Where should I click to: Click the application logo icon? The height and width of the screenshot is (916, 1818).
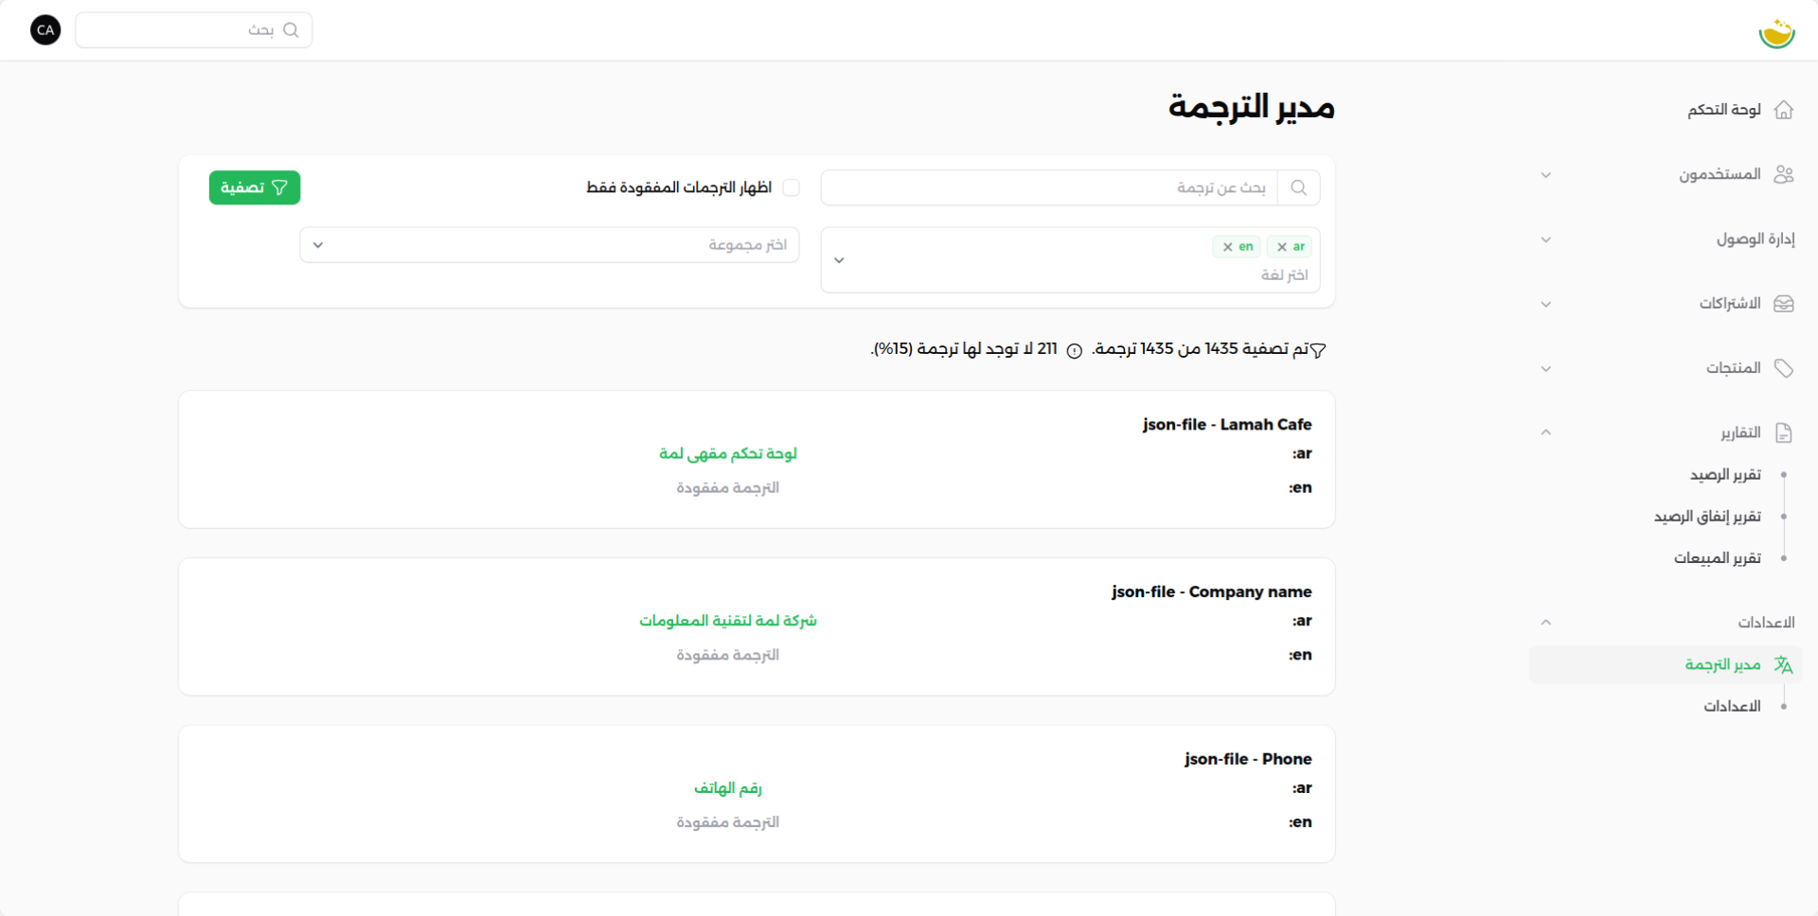click(1776, 32)
